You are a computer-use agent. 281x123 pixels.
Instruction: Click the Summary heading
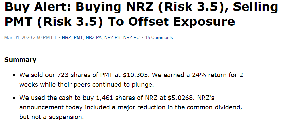pos(20,60)
